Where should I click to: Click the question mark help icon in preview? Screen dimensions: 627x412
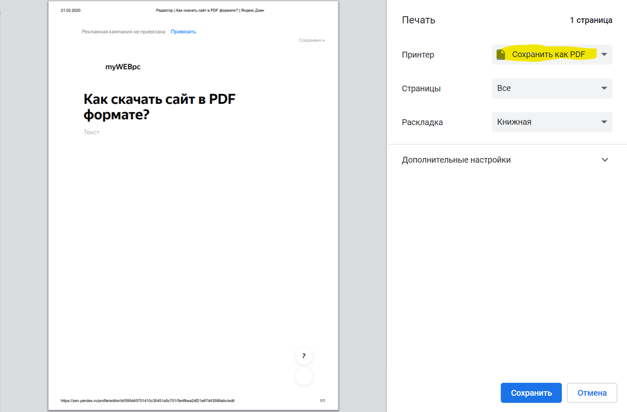coord(304,356)
